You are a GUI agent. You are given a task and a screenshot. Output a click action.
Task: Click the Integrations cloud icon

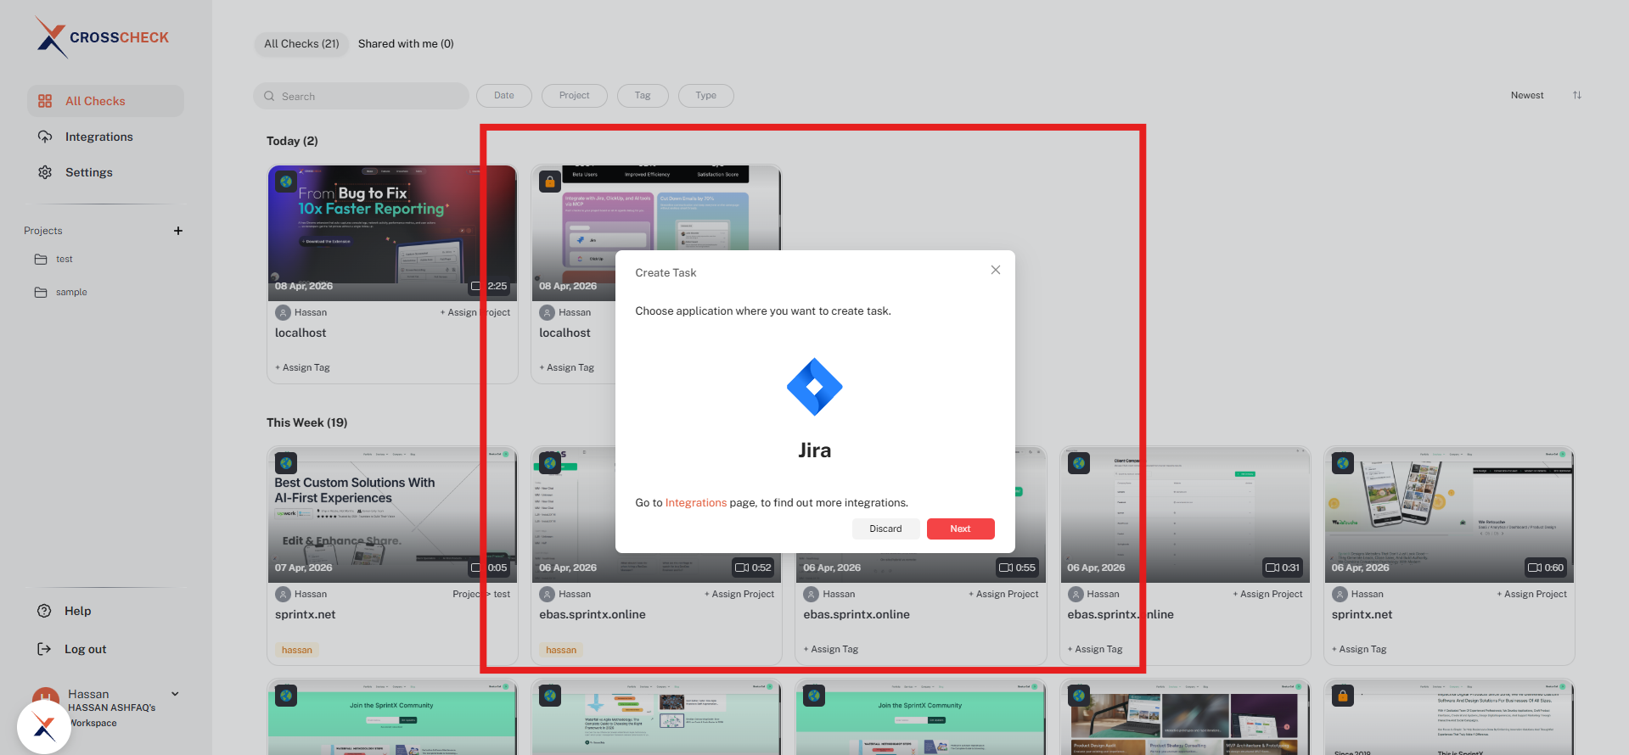(45, 137)
